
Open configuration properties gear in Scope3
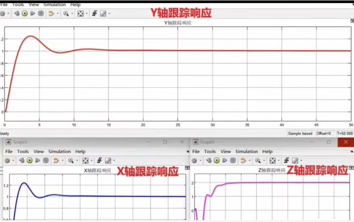(x=8, y=160)
